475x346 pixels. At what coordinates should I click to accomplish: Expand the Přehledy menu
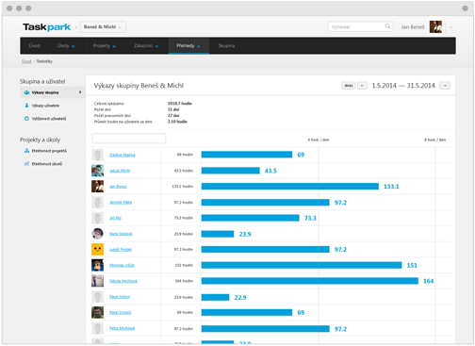188,46
